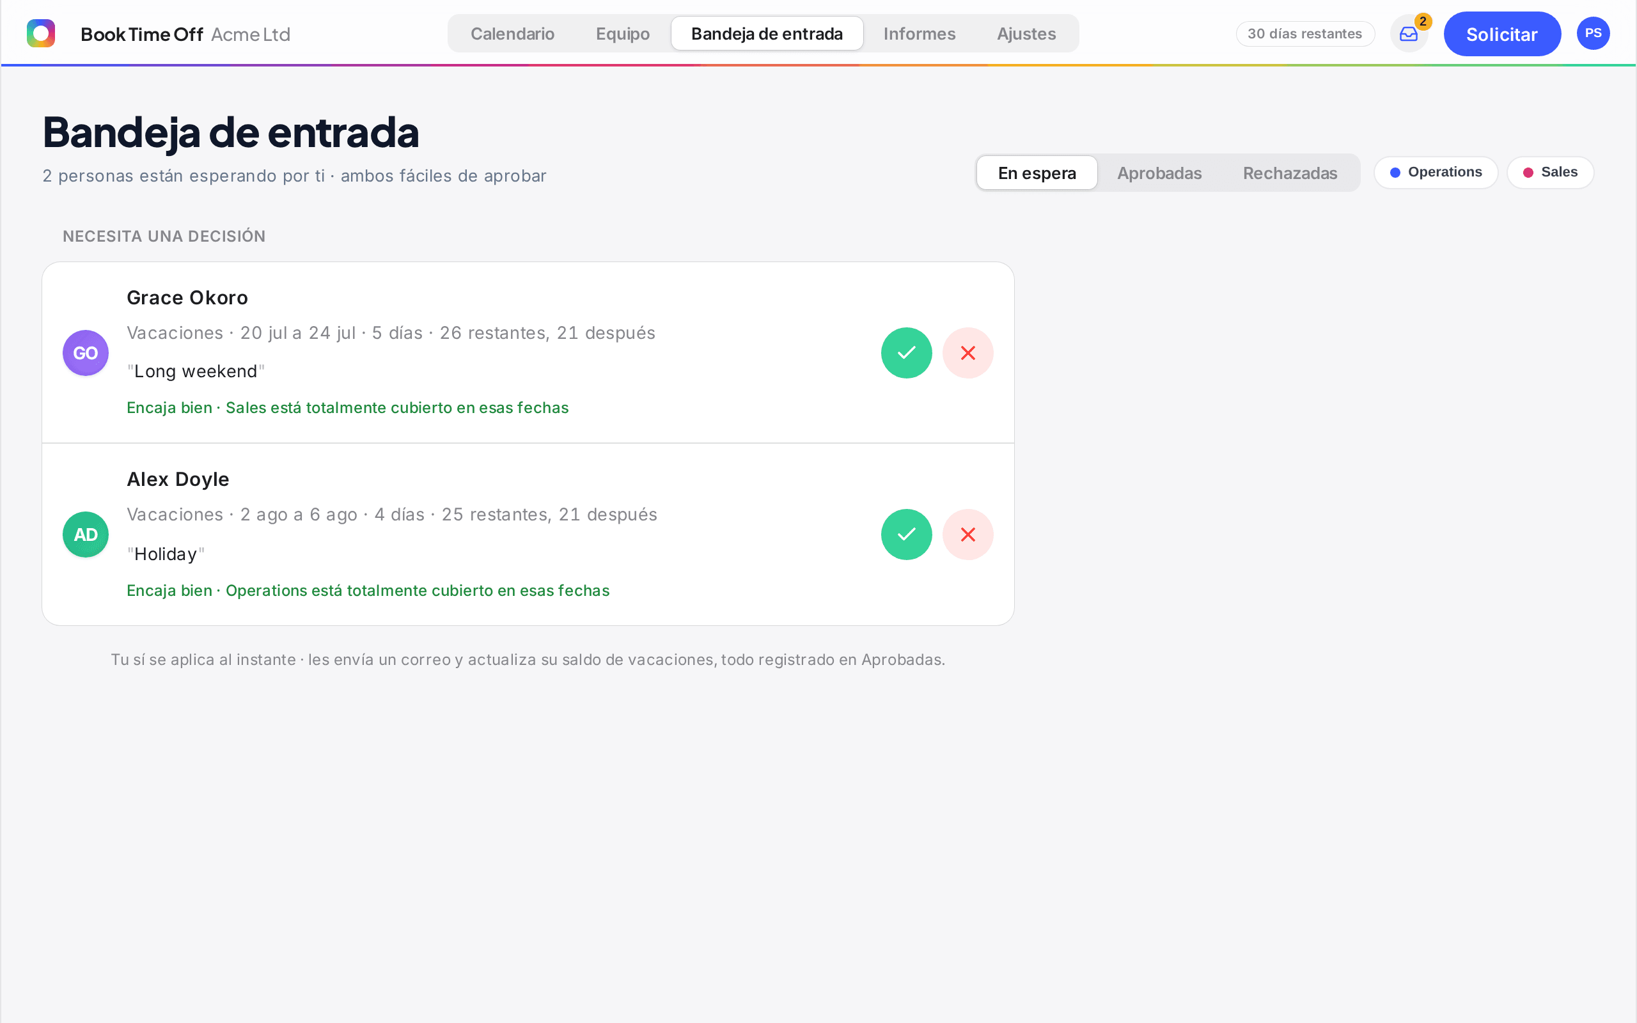Click the Alex Doyle name
The height and width of the screenshot is (1023, 1637).
[x=178, y=479]
